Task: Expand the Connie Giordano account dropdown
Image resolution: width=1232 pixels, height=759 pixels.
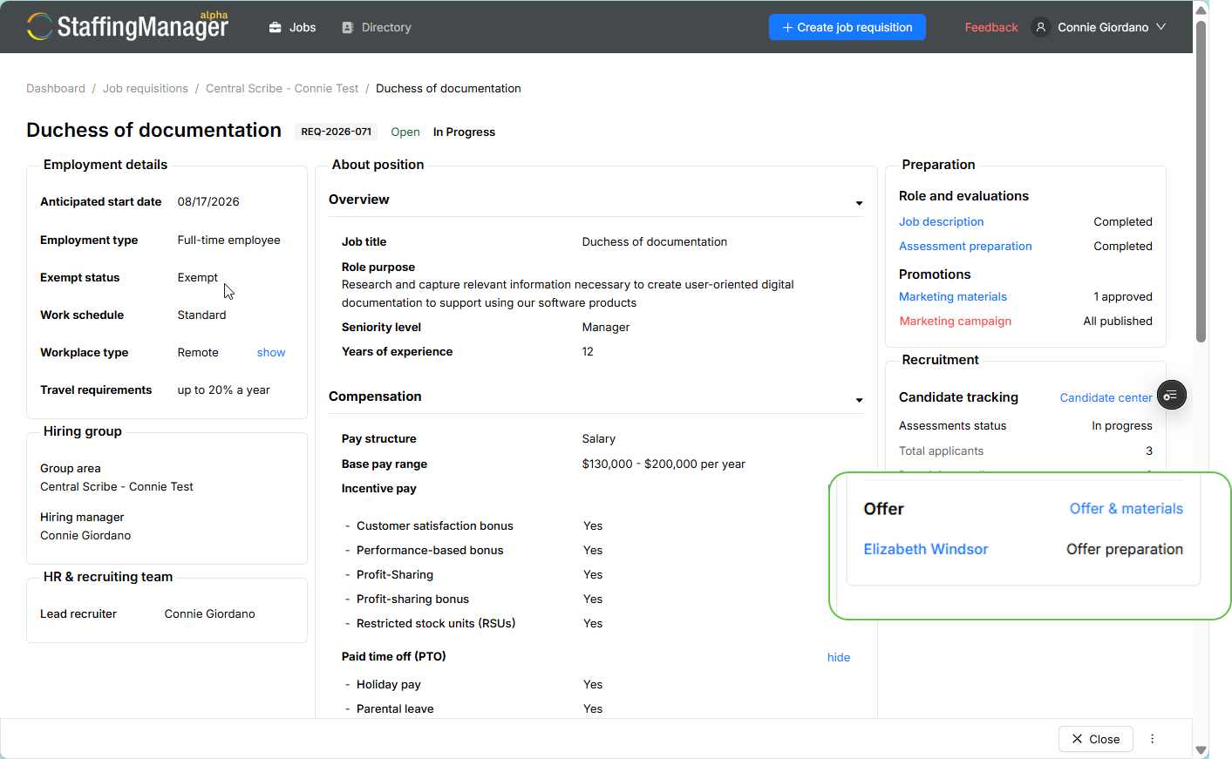Action: click(x=1161, y=27)
